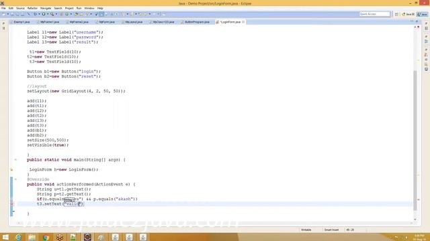
Task: Open Internet Explorer from taskbar
Action: pyautogui.click(x=18, y=237)
